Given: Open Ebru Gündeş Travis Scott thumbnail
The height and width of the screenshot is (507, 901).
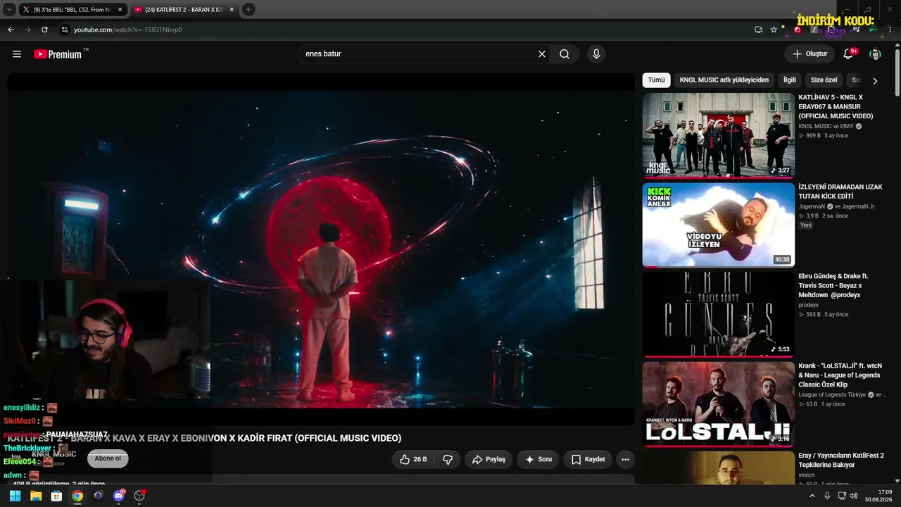Looking at the screenshot, I should 718,315.
